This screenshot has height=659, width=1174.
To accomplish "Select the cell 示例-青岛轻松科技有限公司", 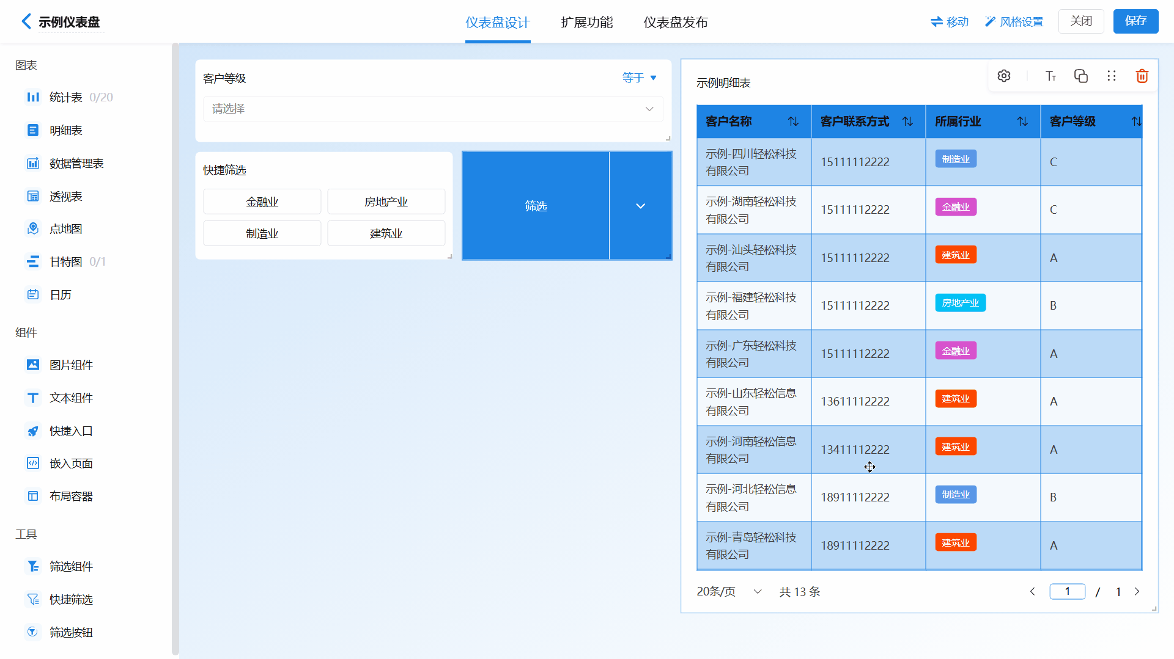I will [x=754, y=545].
